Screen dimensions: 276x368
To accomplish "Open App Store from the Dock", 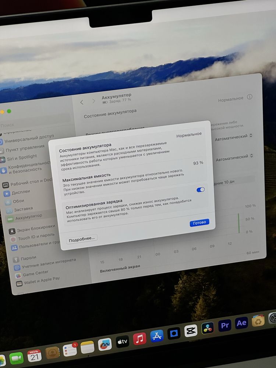I will (x=157, y=336).
